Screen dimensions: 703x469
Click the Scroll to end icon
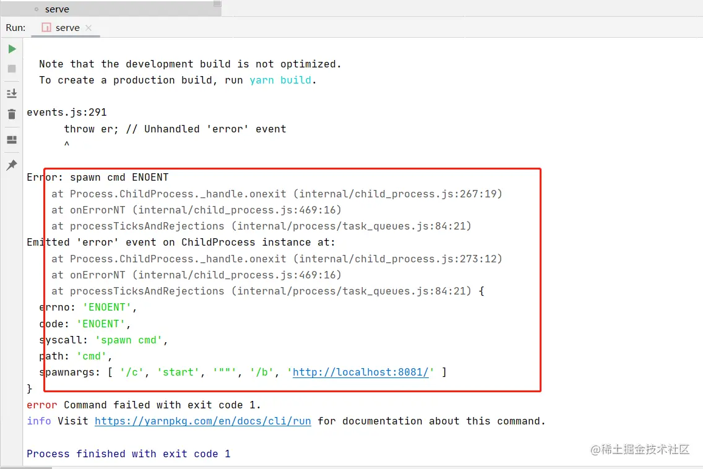pyautogui.click(x=12, y=93)
